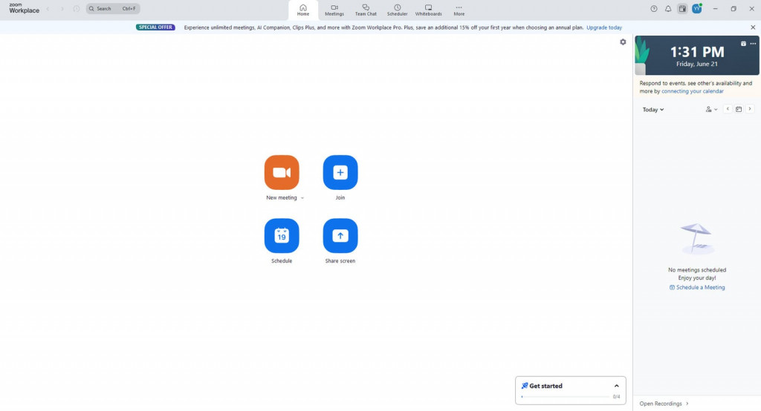Click the connecting your calendar link
Viewport: 761px width, 411px height.
coord(693,91)
